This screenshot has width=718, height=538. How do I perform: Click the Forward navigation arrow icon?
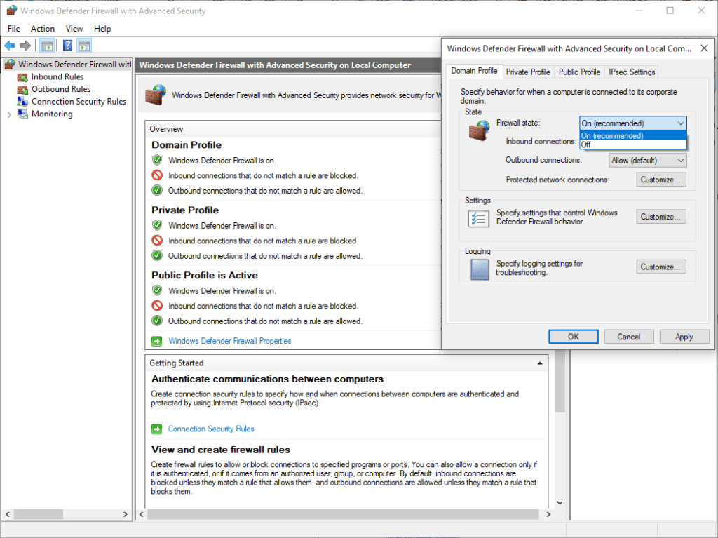point(25,45)
